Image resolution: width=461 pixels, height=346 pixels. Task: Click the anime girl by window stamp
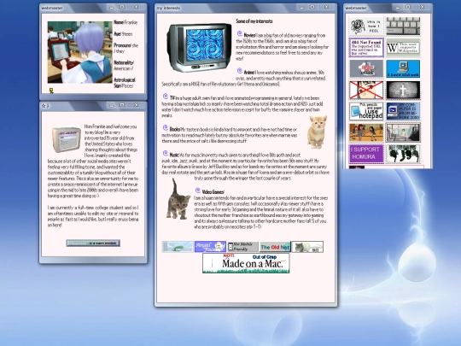[x=403, y=132]
